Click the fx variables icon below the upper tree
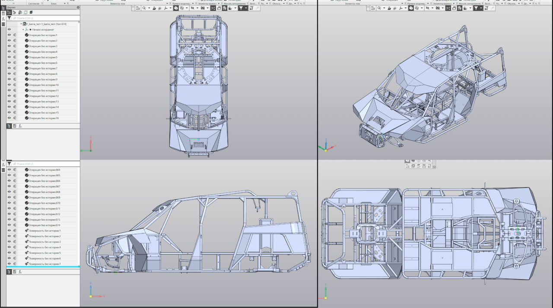 click(20, 126)
